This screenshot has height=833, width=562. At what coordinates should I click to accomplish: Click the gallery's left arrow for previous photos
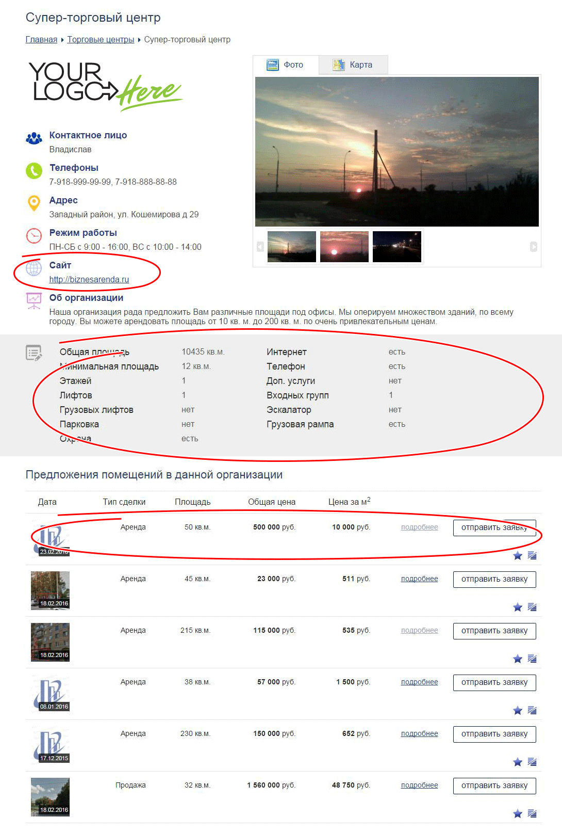tap(260, 247)
